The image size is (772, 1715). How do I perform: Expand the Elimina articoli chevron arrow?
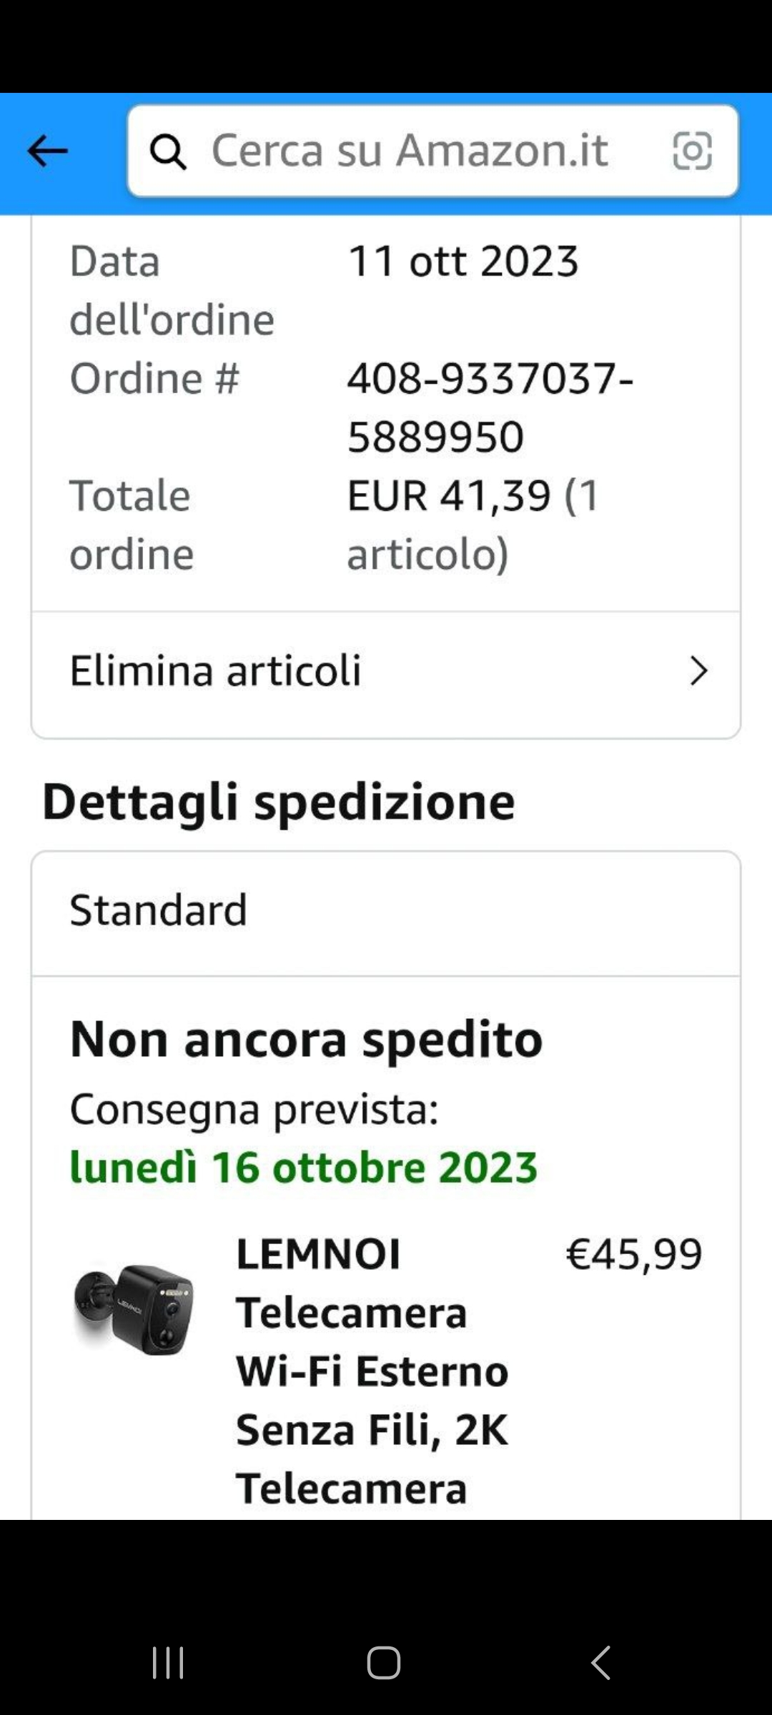point(698,671)
